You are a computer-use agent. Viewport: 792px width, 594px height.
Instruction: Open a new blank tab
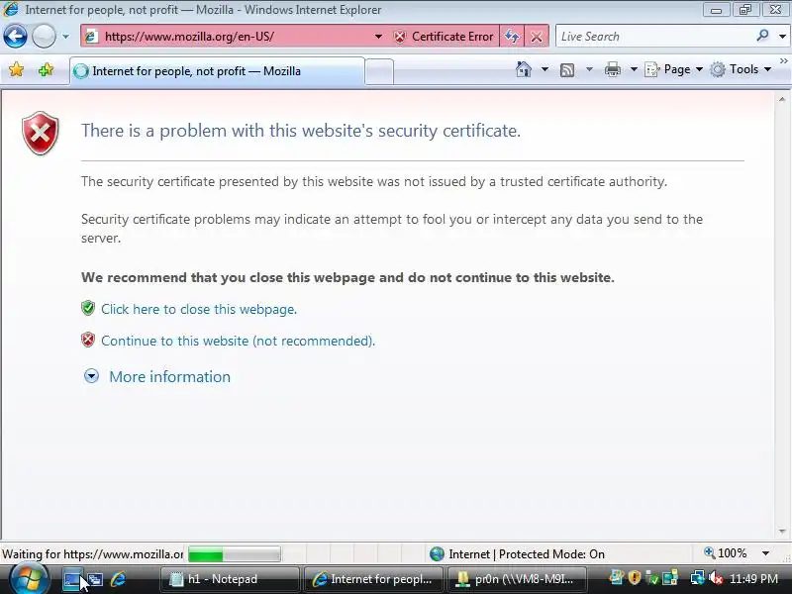(379, 71)
